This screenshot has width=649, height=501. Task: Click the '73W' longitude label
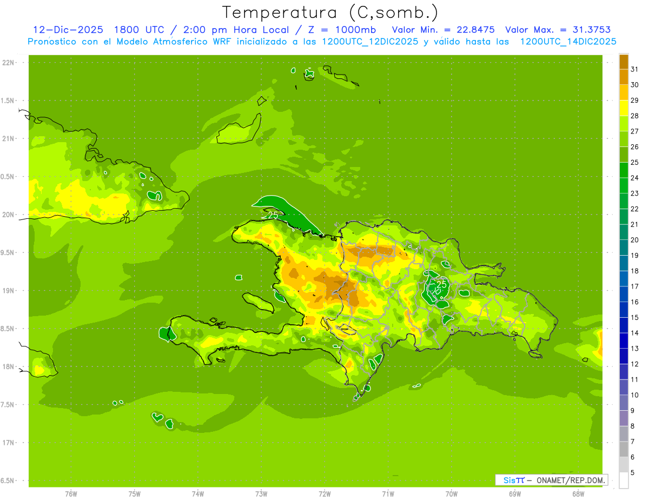(x=261, y=494)
